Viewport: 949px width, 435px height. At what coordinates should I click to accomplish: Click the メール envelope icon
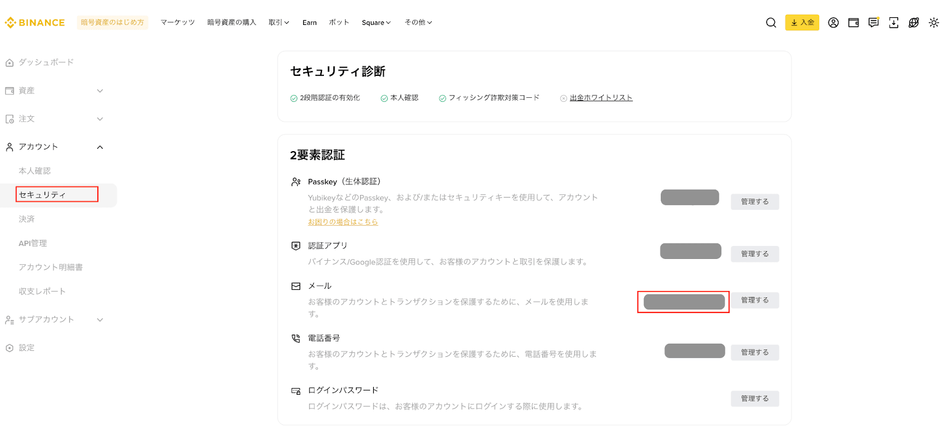[296, 286]
